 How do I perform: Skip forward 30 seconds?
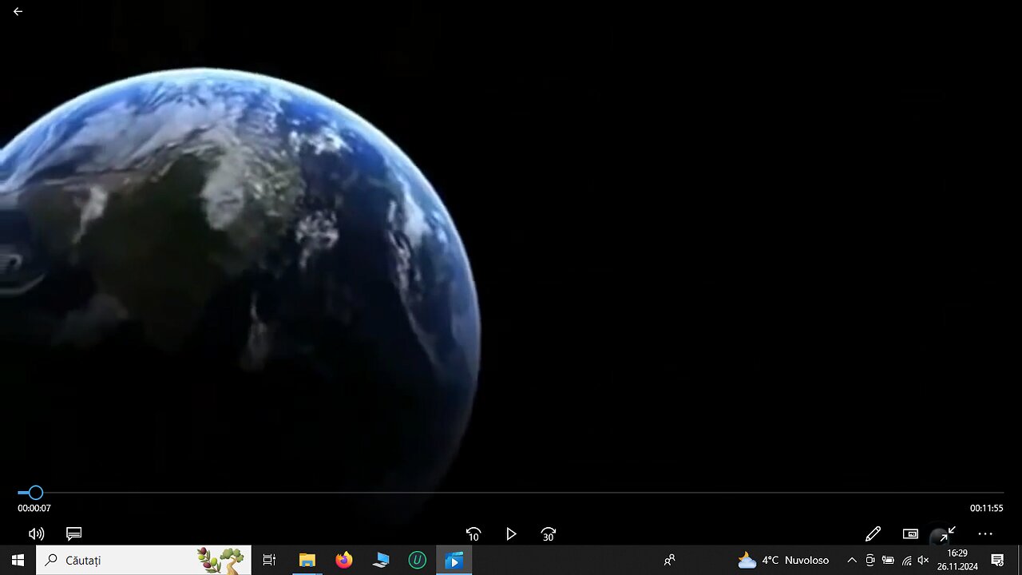(549, 534)
